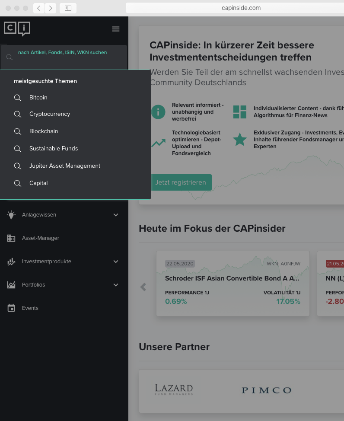Click the CAPinside logo icon

click(x=17, y=29)
